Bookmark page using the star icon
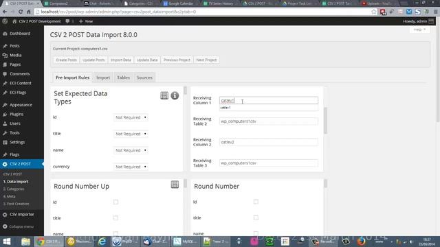 (373, 12)
